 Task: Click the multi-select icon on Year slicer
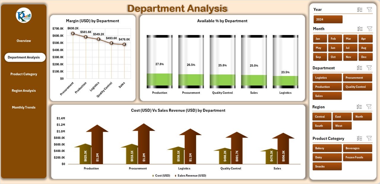click(360, 9)
